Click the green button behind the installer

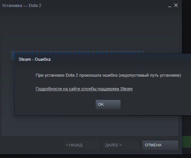[x=186, y=142]
